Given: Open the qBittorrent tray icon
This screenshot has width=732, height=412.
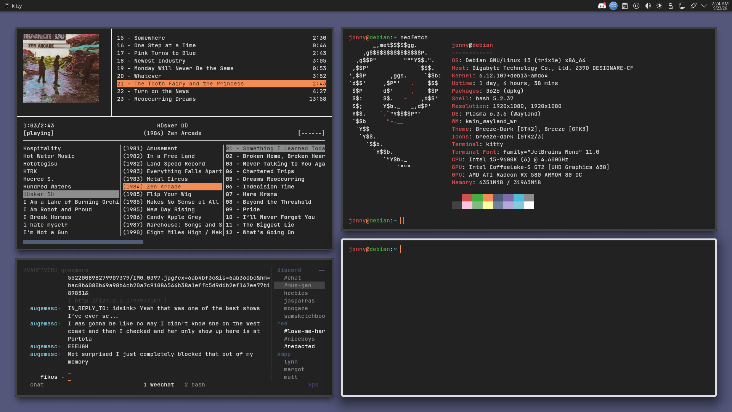Looking at the screenshot, I should [x=613, y=6].
